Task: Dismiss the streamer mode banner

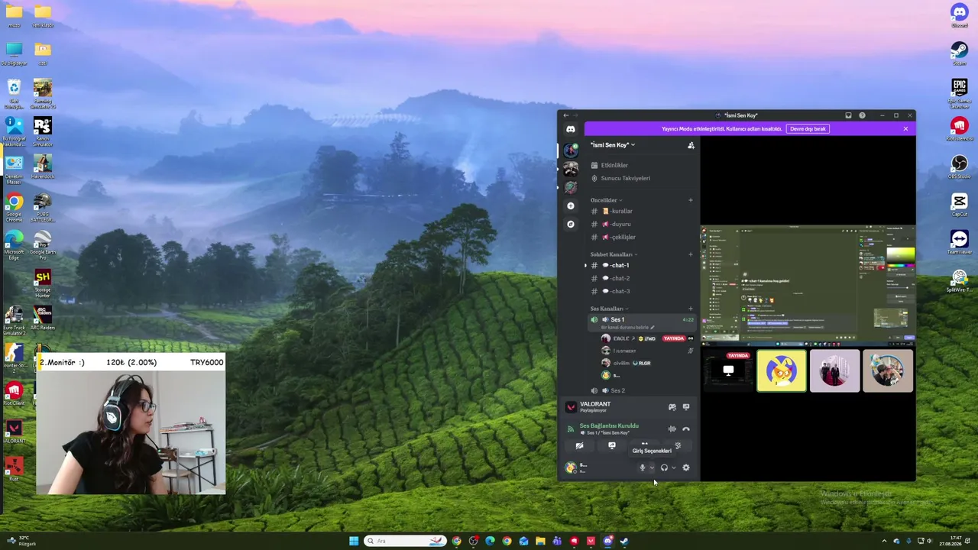Action: [x=905, y=129]
